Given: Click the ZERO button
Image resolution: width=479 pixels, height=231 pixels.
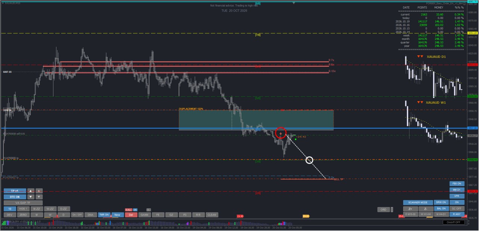Looking at the screenshot, I should click(x=23, y=215).
